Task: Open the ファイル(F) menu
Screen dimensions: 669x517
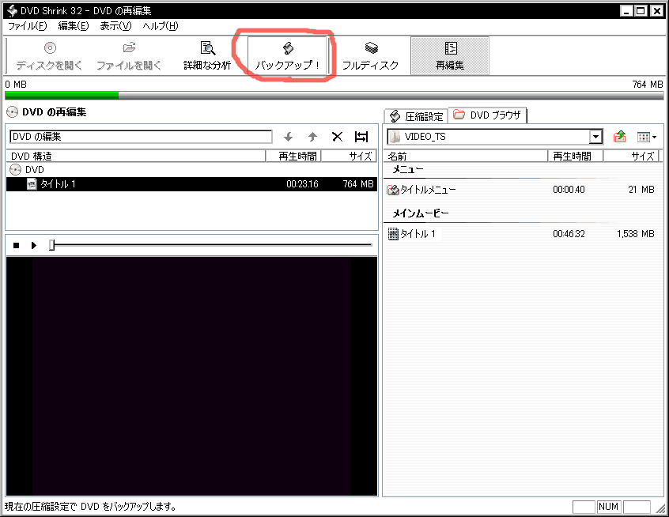Action: coord(28,26)
